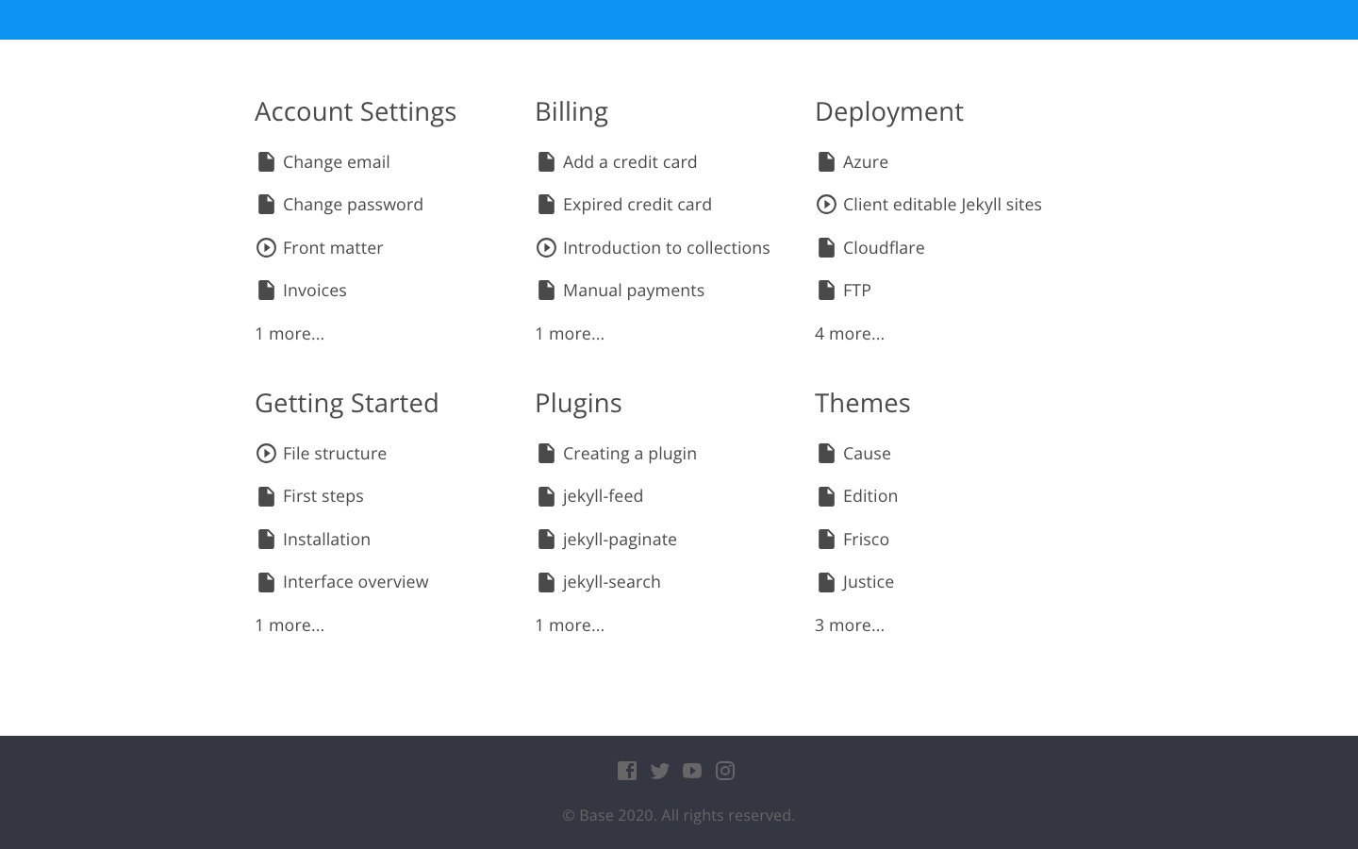Viewport: 1358px width, 849px height.
Task: Click the document icon beside Creating a plugin
Action: (x=546, y=454)
